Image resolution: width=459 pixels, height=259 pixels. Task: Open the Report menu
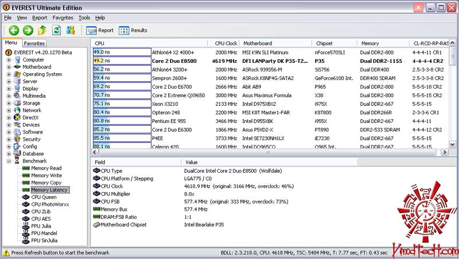coord(40,18)
